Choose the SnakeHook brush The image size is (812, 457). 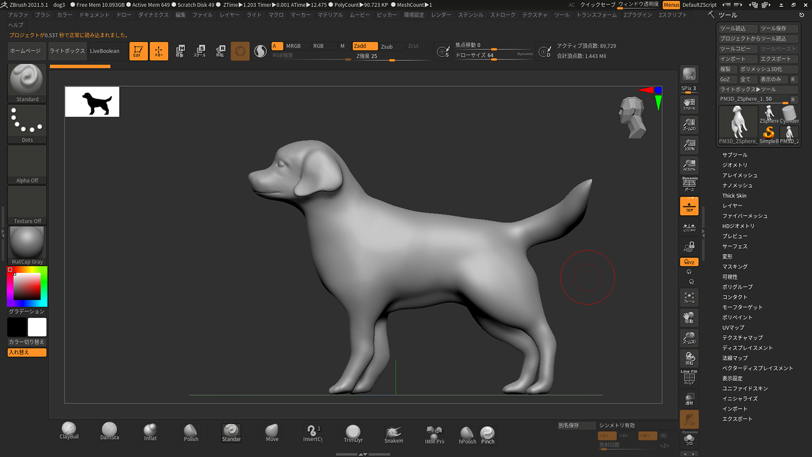tap(393, 433)
